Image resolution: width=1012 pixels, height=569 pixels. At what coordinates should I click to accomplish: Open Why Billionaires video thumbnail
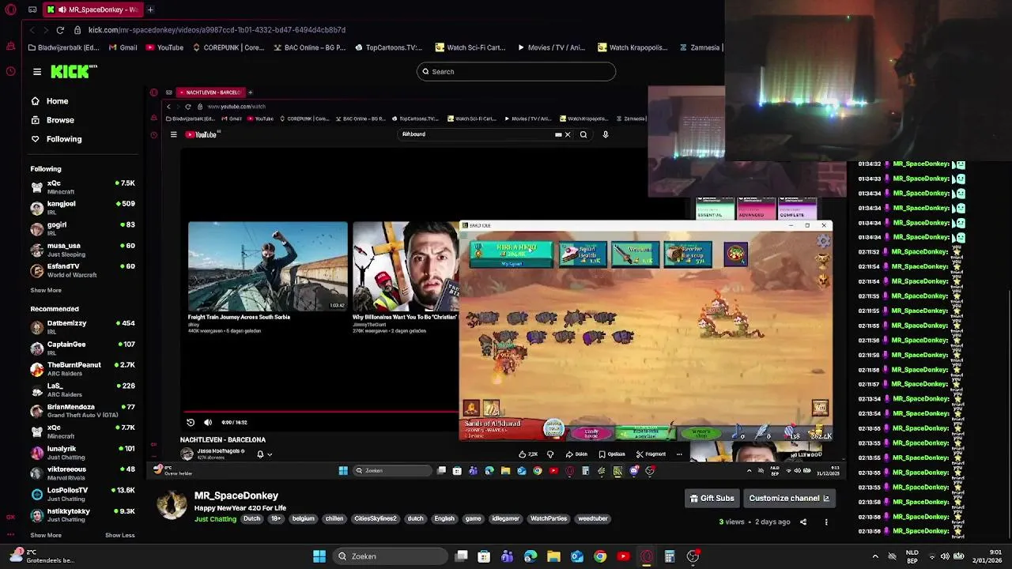[x=406, y=266]
